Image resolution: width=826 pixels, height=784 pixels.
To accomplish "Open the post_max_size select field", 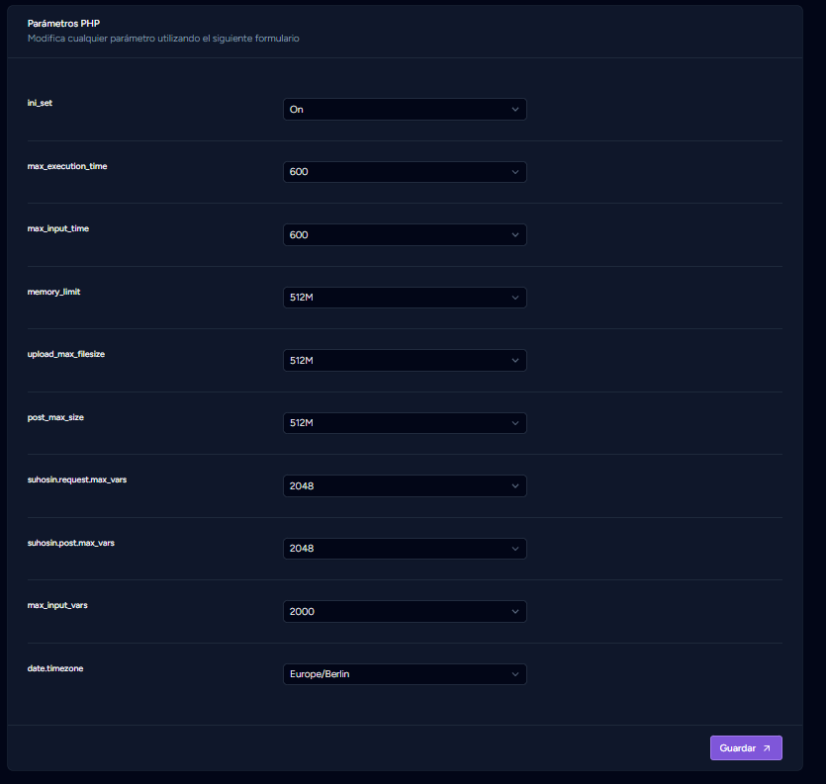I will [x=405, y=423].
